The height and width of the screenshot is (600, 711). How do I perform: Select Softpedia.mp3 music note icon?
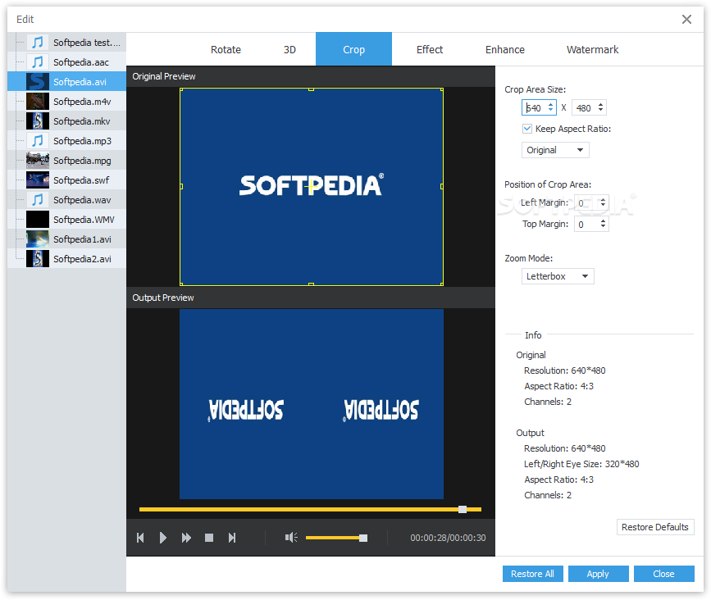38,141
